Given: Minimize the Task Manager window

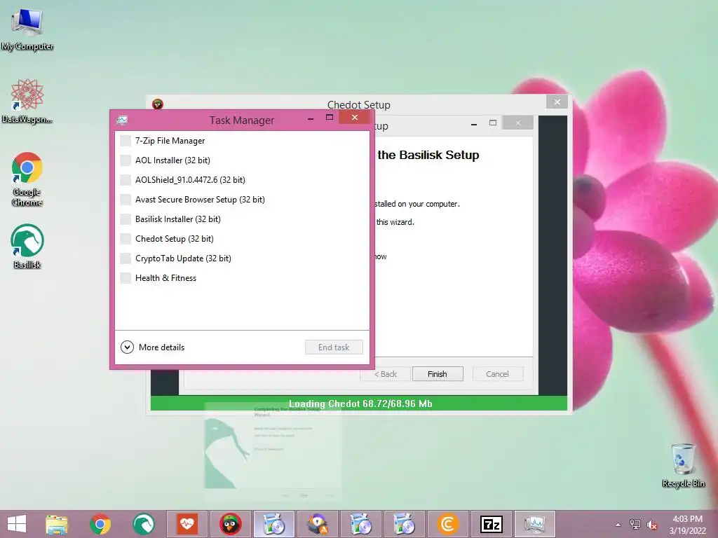Looking at the screenshot, I should [x=311, y=118].
